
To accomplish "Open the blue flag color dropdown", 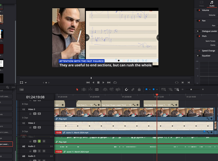I will click(150, 90).
